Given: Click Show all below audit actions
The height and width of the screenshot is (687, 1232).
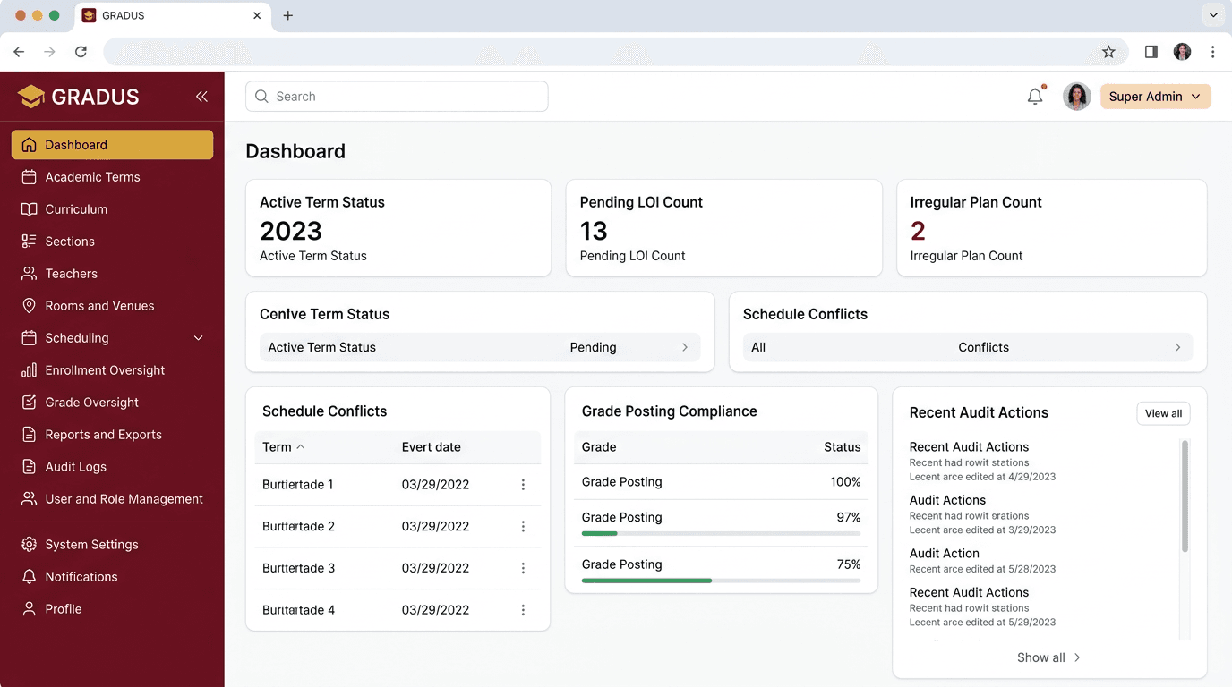Looking at the screenshot, I should coord(1048,657).
